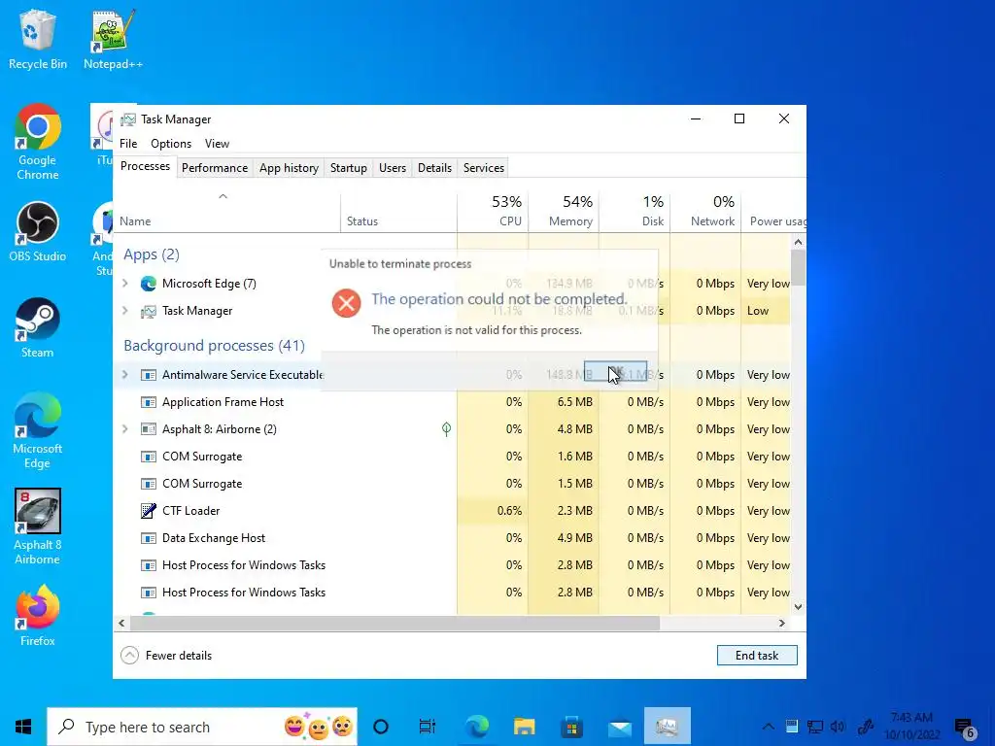Viewport: 995px width, 746px height.
Task: Expand Asphalt 8: Airborne (2) group
Action: 125,429
